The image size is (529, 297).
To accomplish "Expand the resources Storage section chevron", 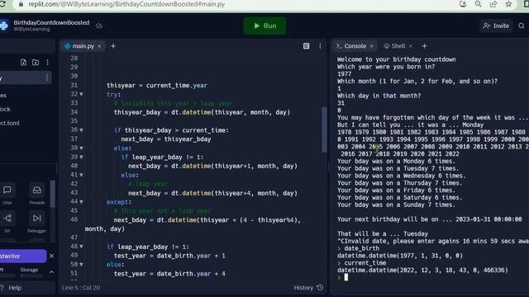I will click(x=51, y=272).
